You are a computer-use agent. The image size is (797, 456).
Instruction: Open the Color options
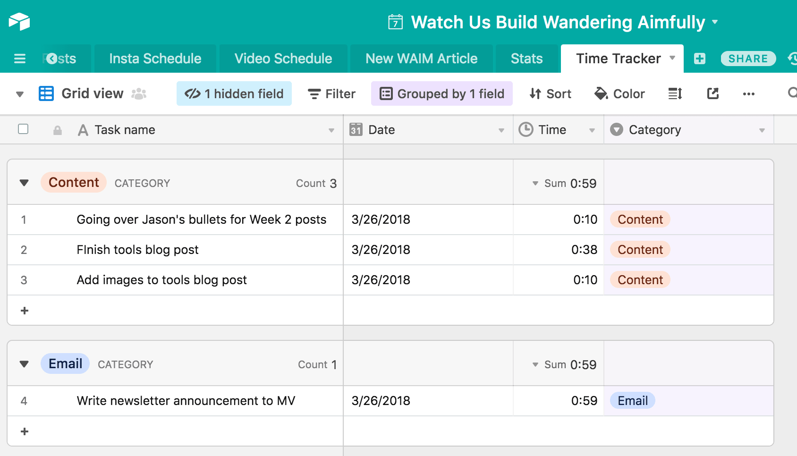click(619, 94)
